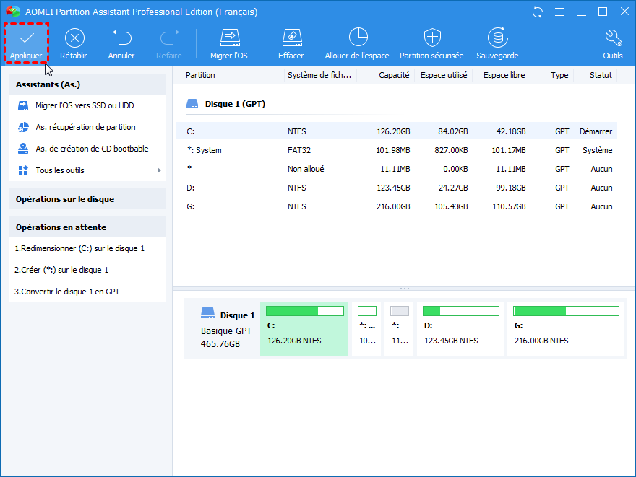Click the panel splitter dots handle
This screenshot has width=636, height=477.
tap(405, 289)
